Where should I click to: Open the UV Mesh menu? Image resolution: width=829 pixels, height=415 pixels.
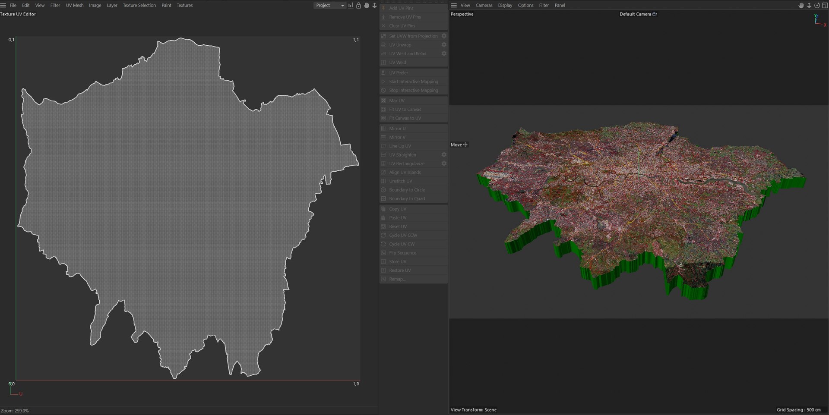[x=74, y=6]
